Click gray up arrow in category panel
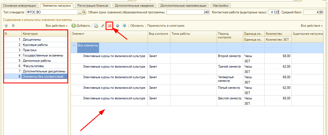This screenshot has width=328, height=135. 6,26
